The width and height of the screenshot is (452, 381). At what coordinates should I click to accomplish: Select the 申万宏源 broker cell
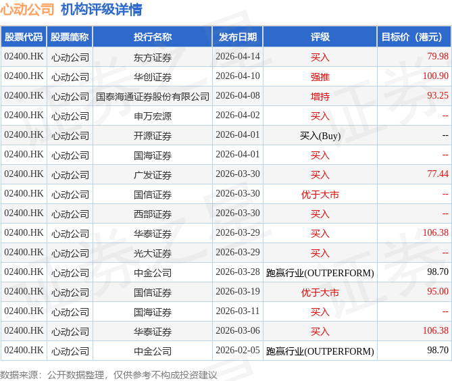(153, 116)
